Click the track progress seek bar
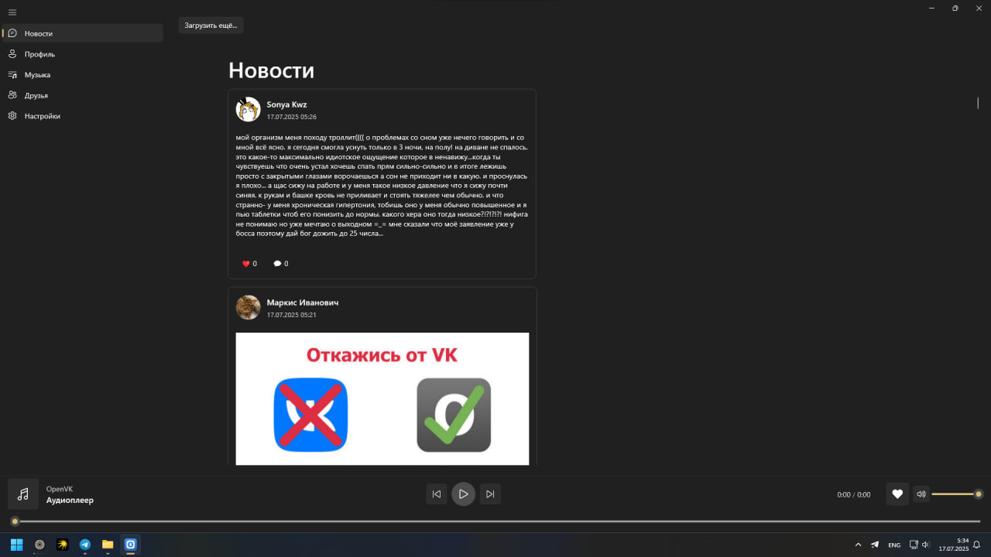The height and width of the screenshot is (557, 991). point(495,521)
